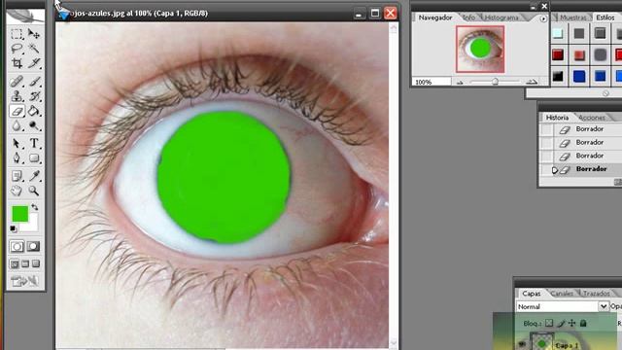The image size is (622, 350).
Task: Select the Type tool
Action: 34,143
